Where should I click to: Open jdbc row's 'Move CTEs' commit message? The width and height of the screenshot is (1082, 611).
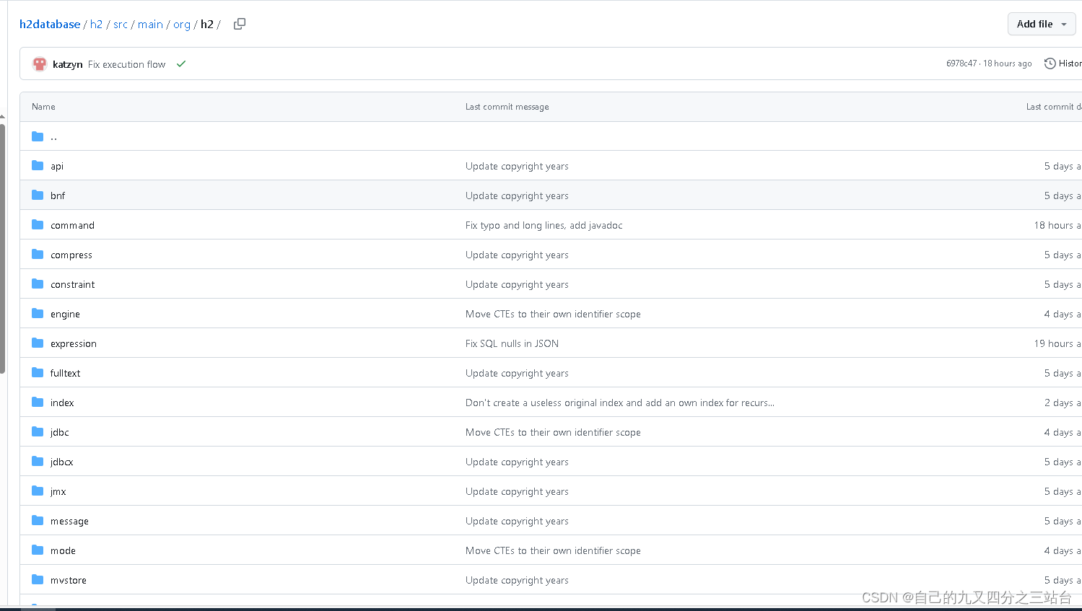pyautogui.click(x=553, y=432)
